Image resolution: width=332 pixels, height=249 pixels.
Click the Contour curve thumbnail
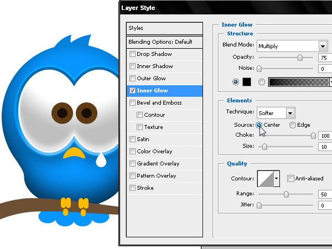pos(266,179)
